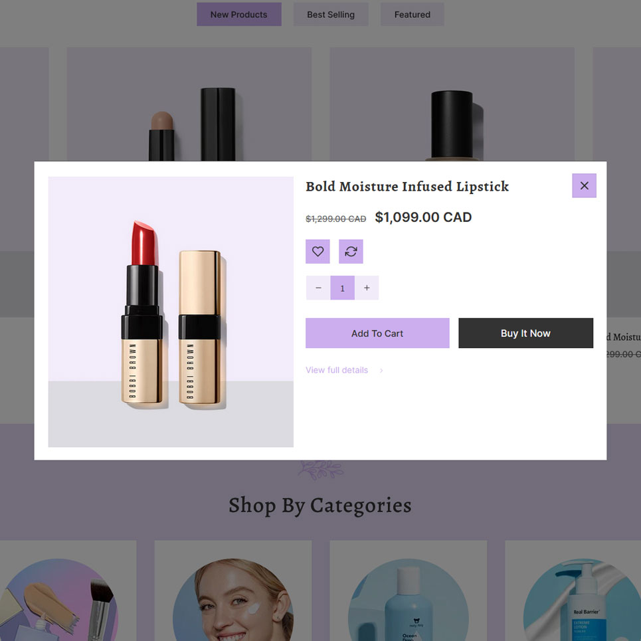Open View full details link

coord(337,370)
